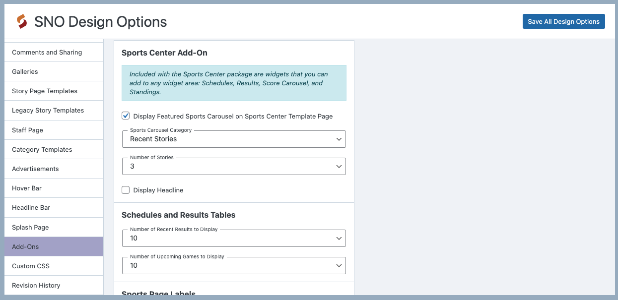This screenshot has height=300, width=618.
Task: View Revision History
Action: click(54, 285)
